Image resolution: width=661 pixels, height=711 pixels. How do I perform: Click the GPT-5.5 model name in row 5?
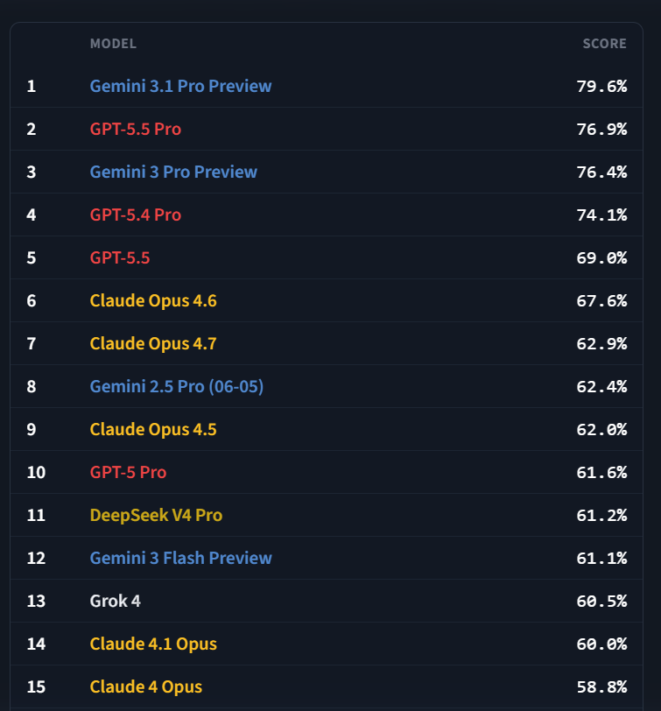120,258
